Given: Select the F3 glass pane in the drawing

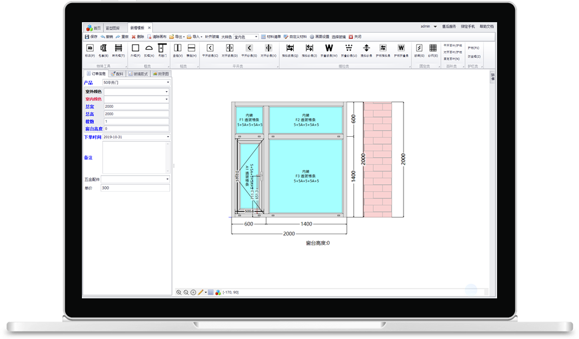Looking at the screenshot, I should [x=306, y=176].
